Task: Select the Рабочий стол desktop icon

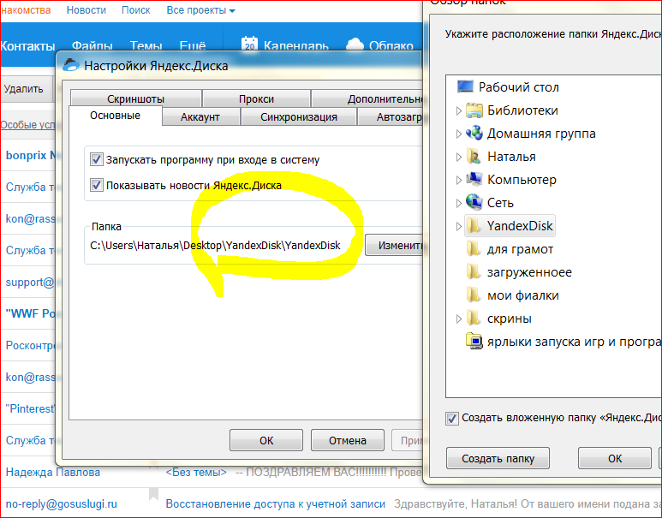Action: click(x=465, y=87)
